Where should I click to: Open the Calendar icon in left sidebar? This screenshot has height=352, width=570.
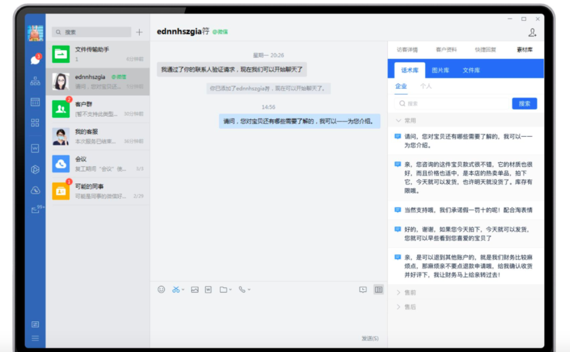(35, 102)
